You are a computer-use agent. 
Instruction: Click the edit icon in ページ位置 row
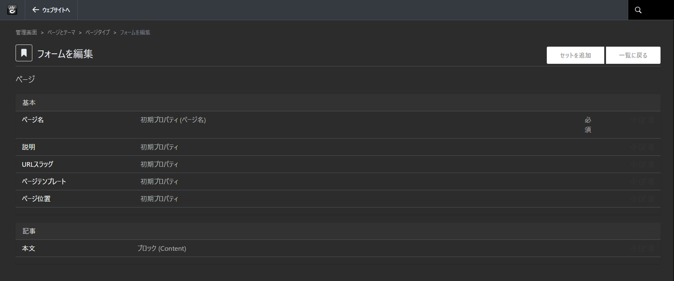[x=643, y=199]
